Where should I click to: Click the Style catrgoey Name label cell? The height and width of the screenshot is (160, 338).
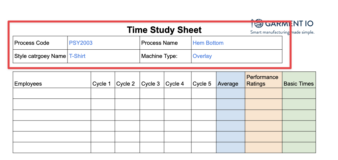[x=40, y=56]
